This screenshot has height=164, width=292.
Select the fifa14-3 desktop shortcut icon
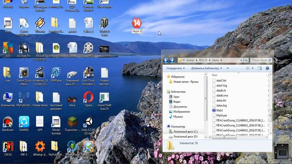coord(137,23)
